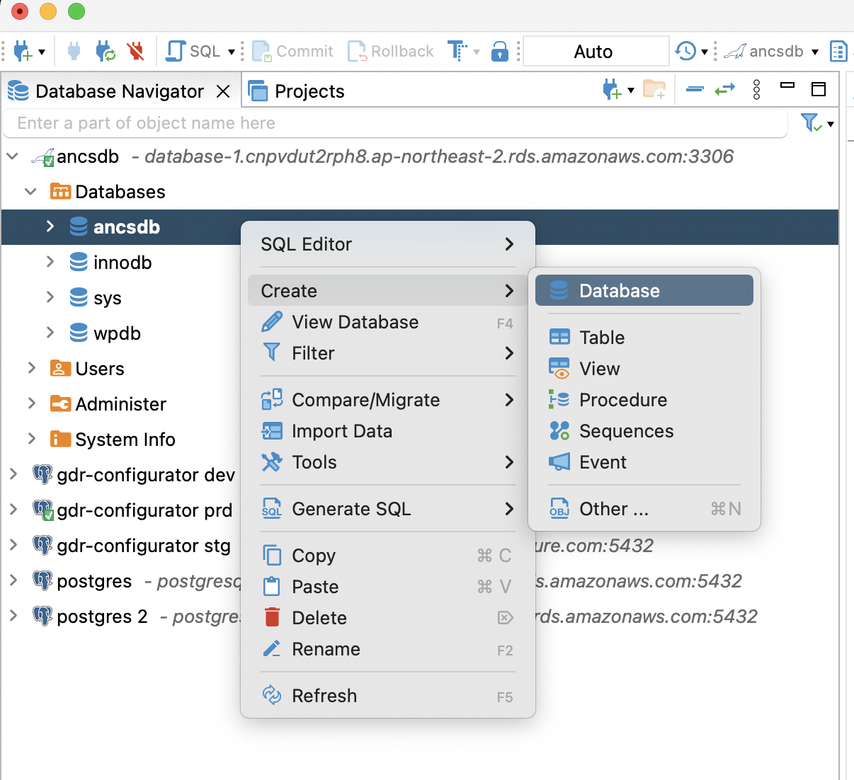
Task: Disconnect using the red plug icon
Action: (136, 50)
